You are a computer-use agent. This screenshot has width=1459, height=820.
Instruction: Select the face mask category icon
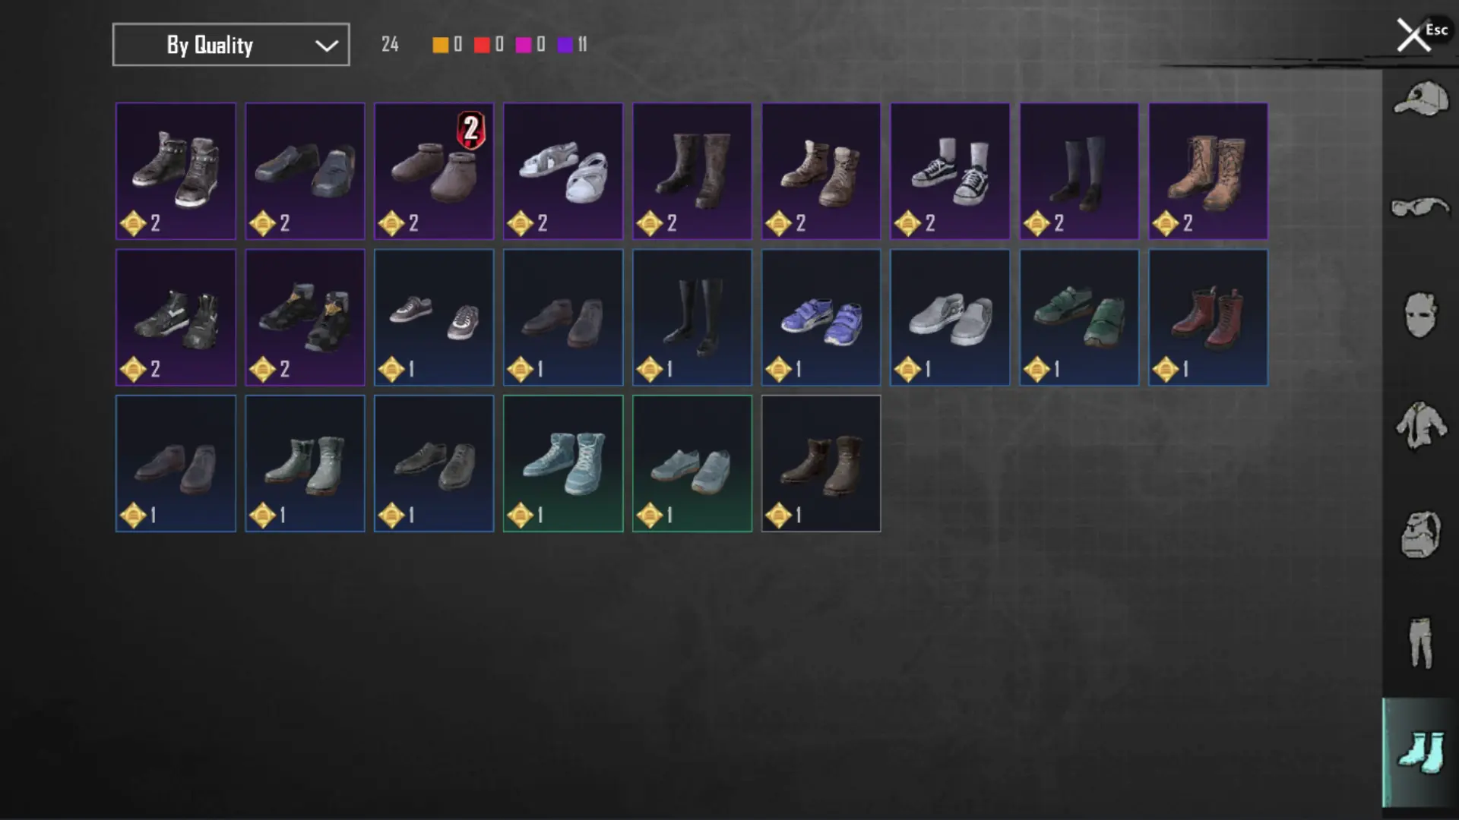coord(1420,315)
